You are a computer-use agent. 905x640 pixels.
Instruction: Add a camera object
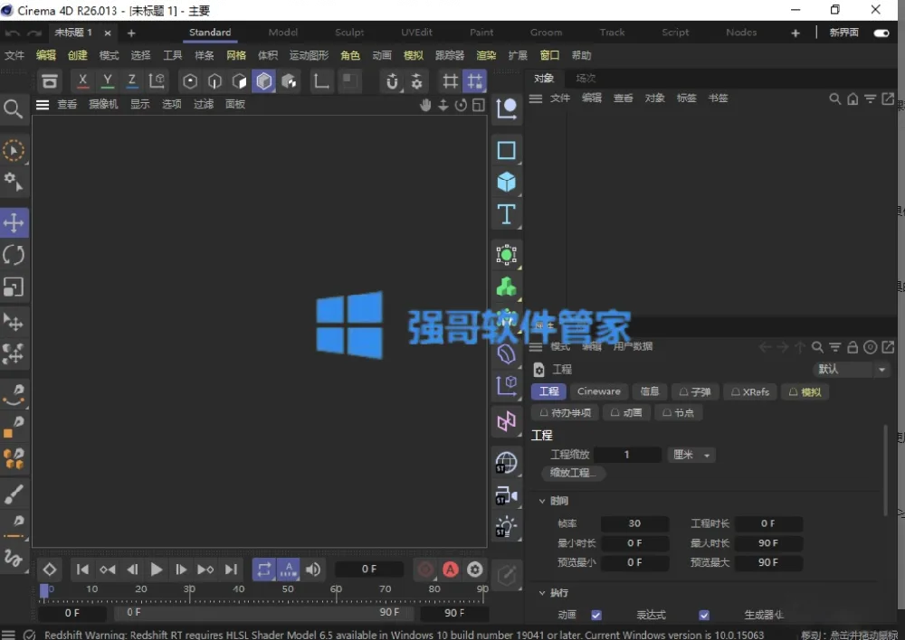[x=506, y=495]
